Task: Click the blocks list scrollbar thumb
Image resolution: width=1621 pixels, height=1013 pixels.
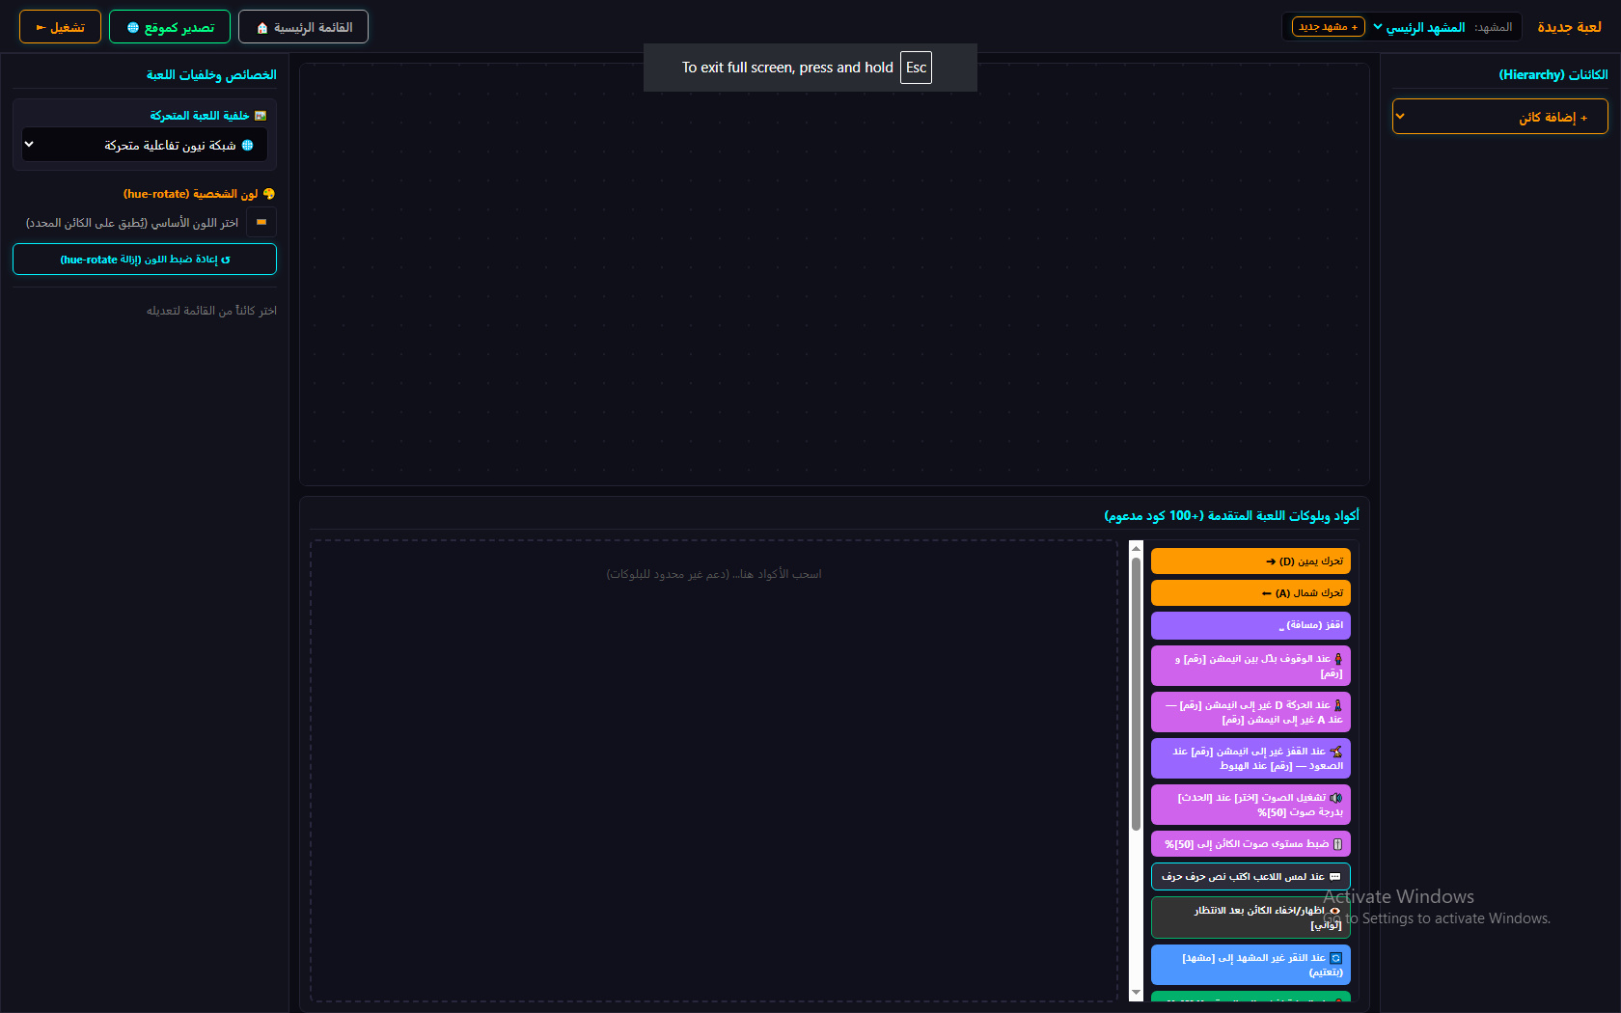Action: point(1136,693)
